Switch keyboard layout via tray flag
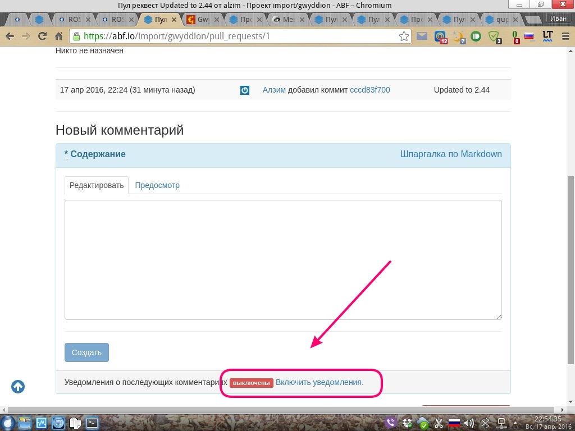The height and width of the screenshot is (431, 575). click(454, 423)
